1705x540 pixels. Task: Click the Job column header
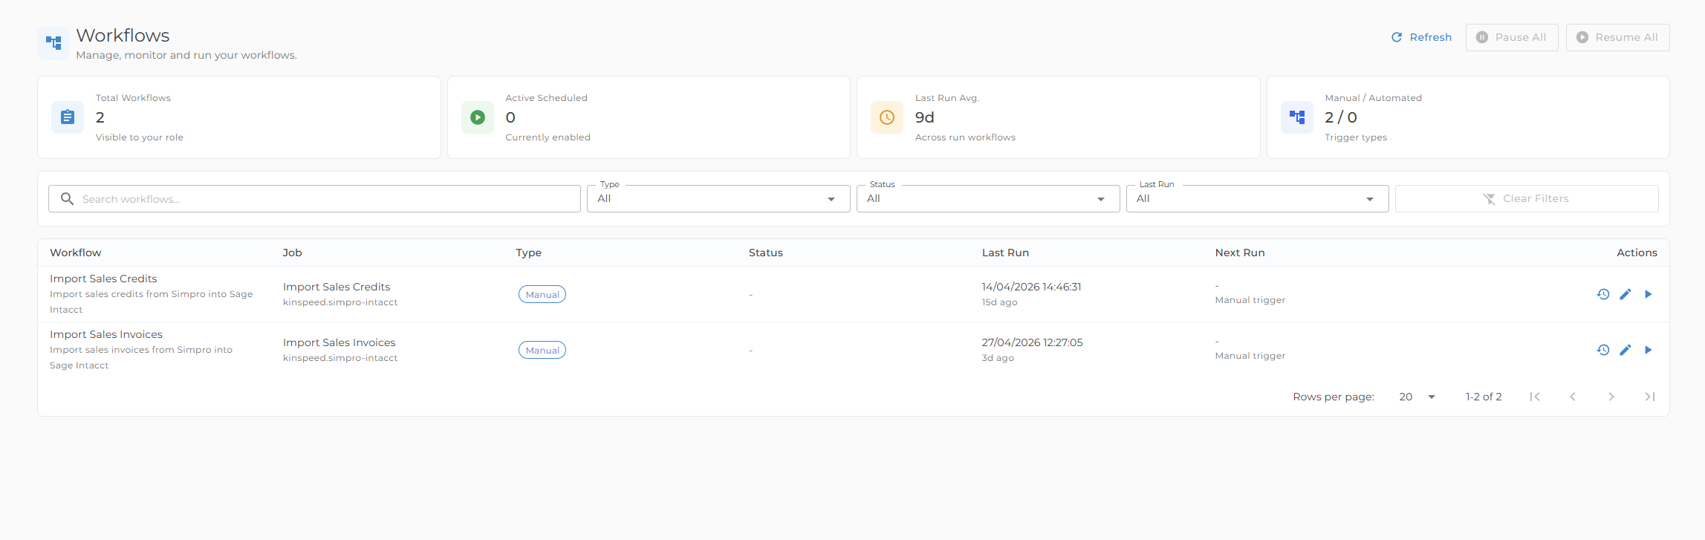[292, 253]
